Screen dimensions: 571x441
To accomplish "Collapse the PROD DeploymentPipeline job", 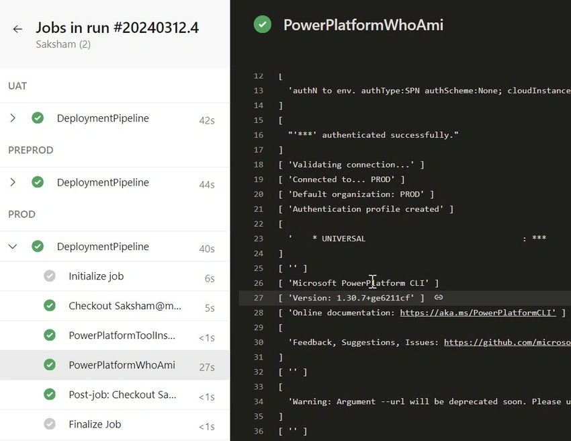I will tap(13, 246).
